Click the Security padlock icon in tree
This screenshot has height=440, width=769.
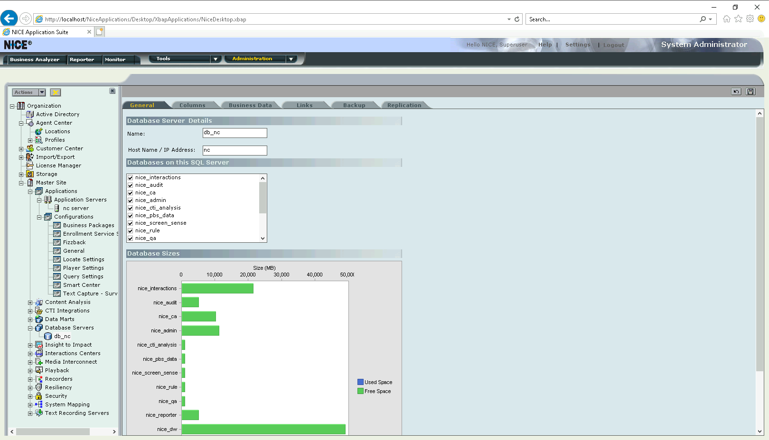[39, 396]
